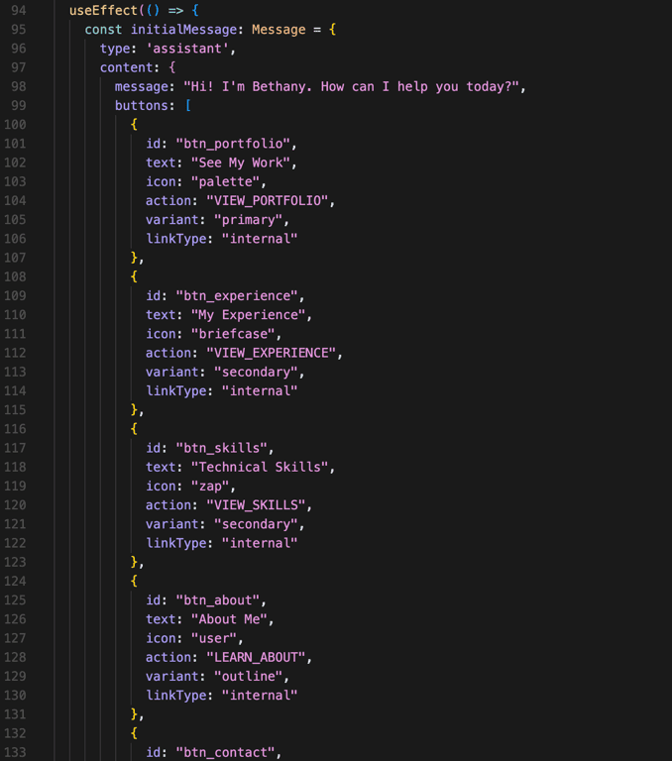This screenshot has height=761, width=672.
Task: Click the opening brace on line 124
Action: coord(134,582)
